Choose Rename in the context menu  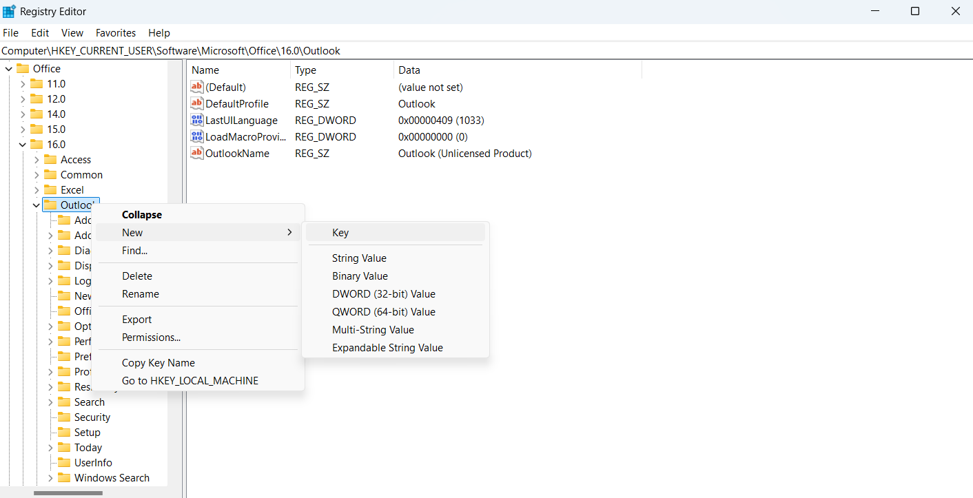(x=198, y=294)
